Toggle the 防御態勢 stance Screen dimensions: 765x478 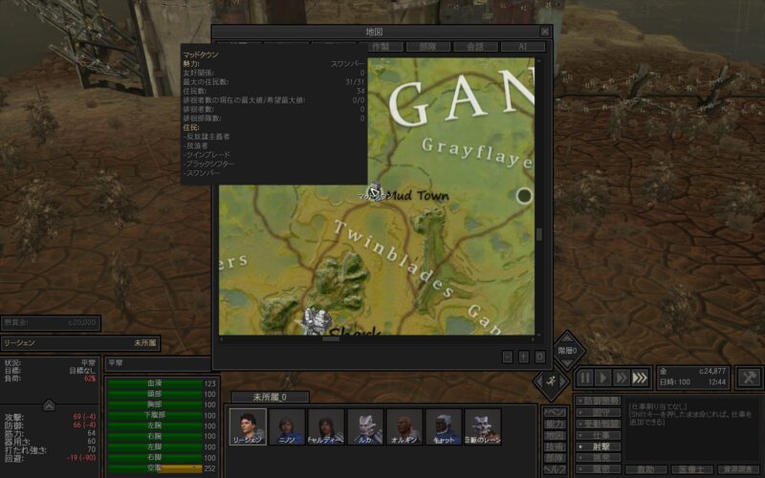[599, 401]
